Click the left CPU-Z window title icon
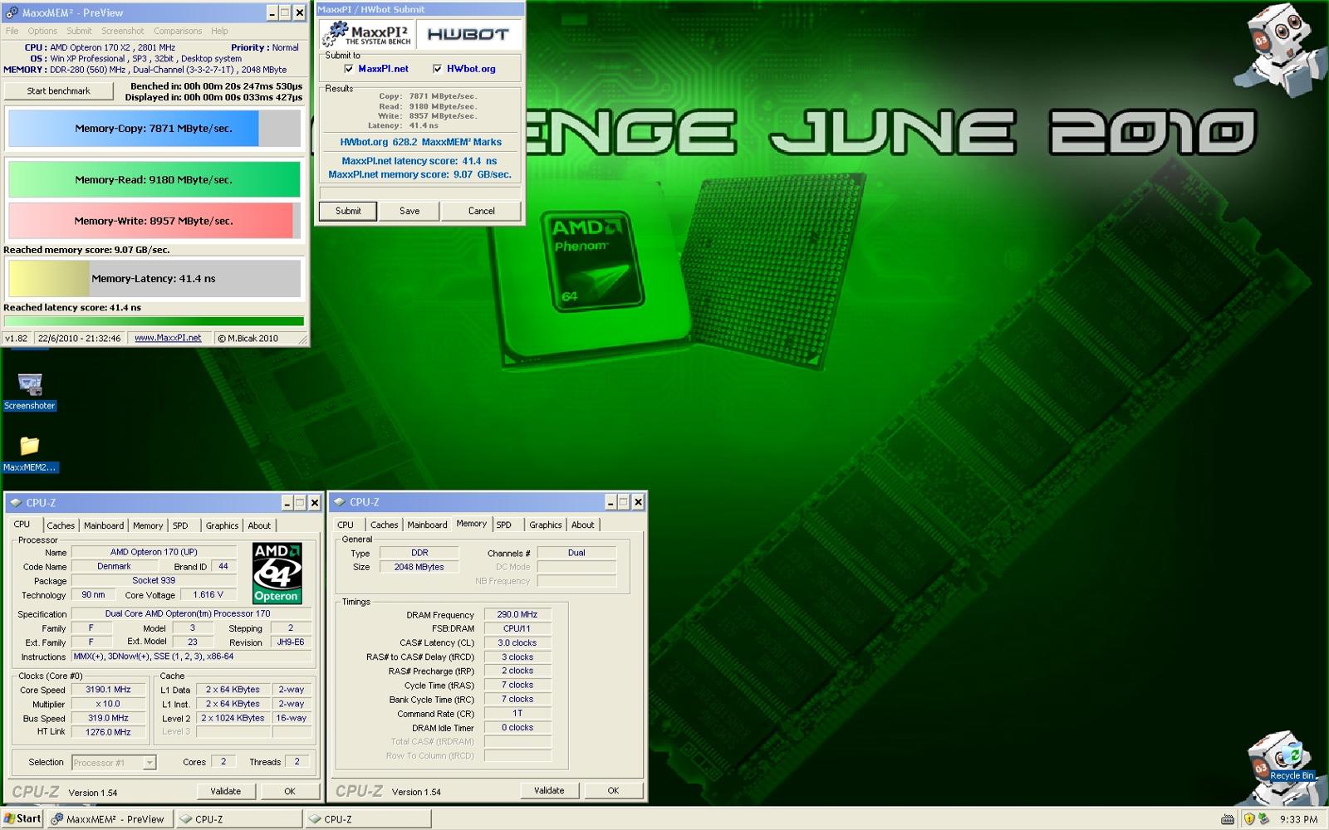This screenshot has width=1329, height=830. pos(16,502)
